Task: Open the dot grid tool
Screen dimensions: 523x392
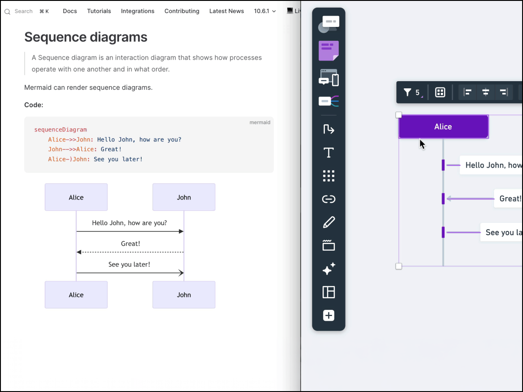Action: [x=328, y=176]
